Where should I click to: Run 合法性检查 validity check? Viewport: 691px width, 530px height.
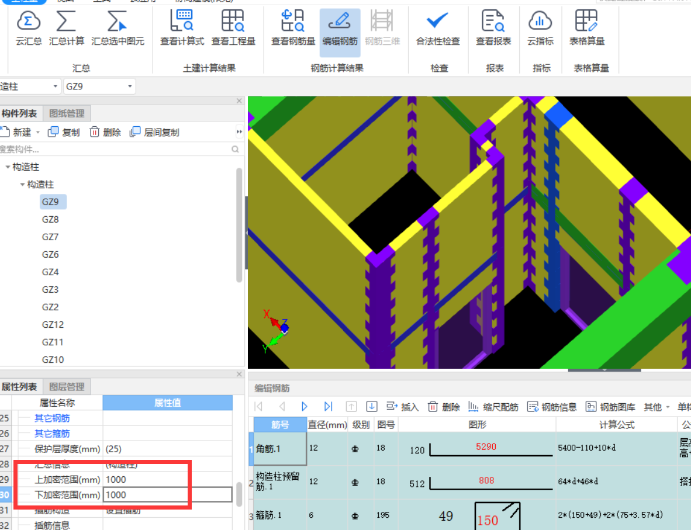(438, 29)
